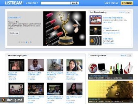The image size is (138, 104).
Task: Select the active blue carousel dot
Action: pos(26,42)
